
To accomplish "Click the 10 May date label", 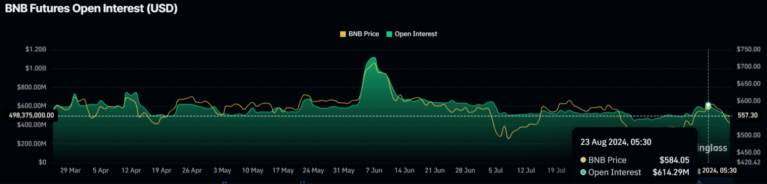I will click(x=253, y=171).
